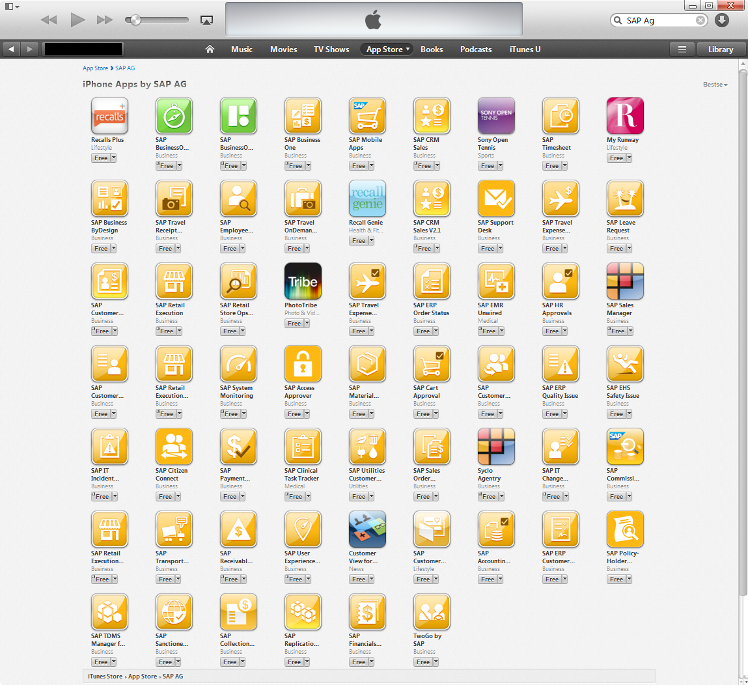748x685 pixels.
Task: Expand the Free dropdown arrow for PhotoTribe
Action: pos(307,324)
